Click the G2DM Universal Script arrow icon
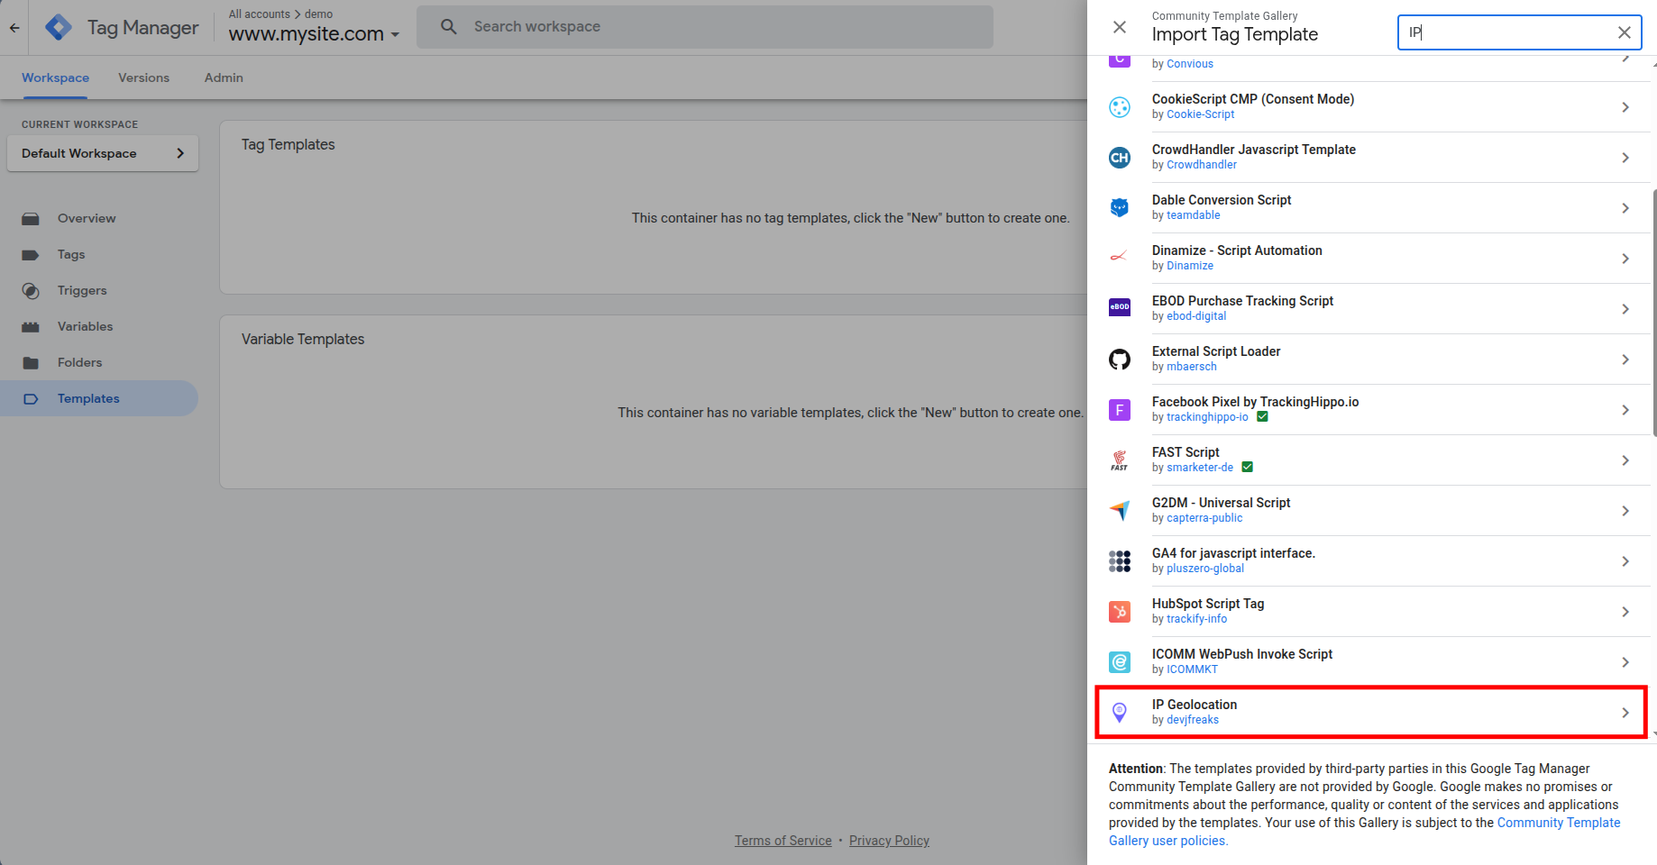This screenshot has width=1657, height=865. [1120, 511]
